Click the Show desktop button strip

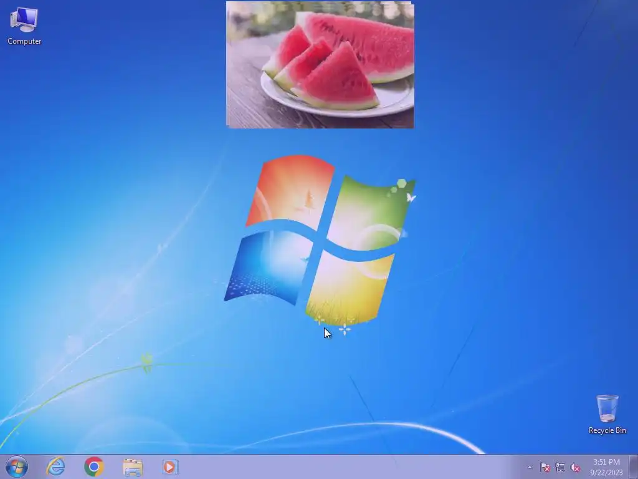tap(634, 467)
